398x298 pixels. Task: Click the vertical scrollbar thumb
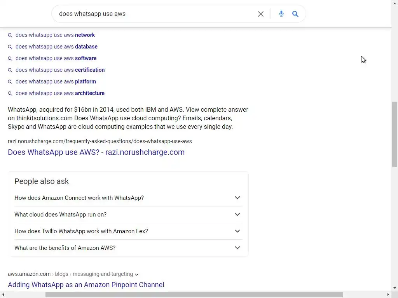tap(395, 134)
